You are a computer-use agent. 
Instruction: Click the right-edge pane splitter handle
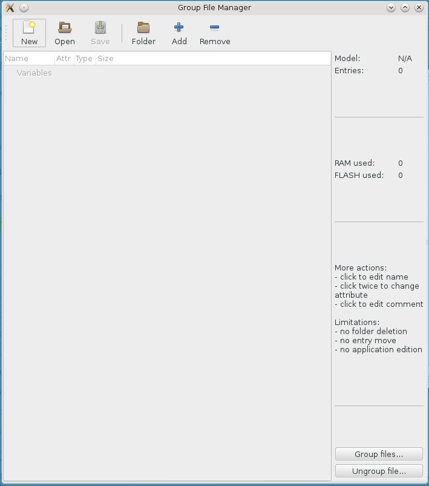427,242
